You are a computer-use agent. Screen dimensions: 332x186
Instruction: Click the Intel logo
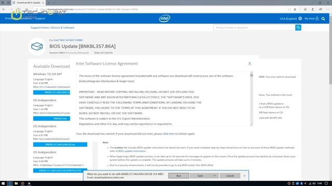pos(164,19)
